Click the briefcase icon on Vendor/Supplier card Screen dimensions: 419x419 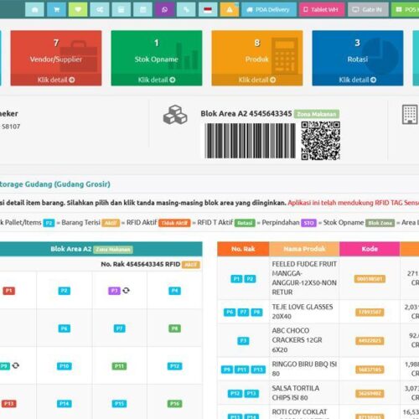pyautogui.click(x=79, y=56)
